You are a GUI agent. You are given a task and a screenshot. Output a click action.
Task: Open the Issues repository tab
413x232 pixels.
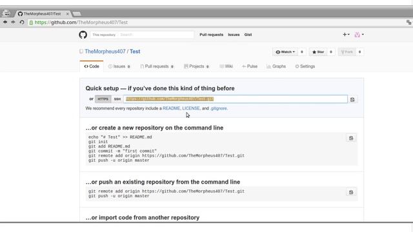(119, 66)
